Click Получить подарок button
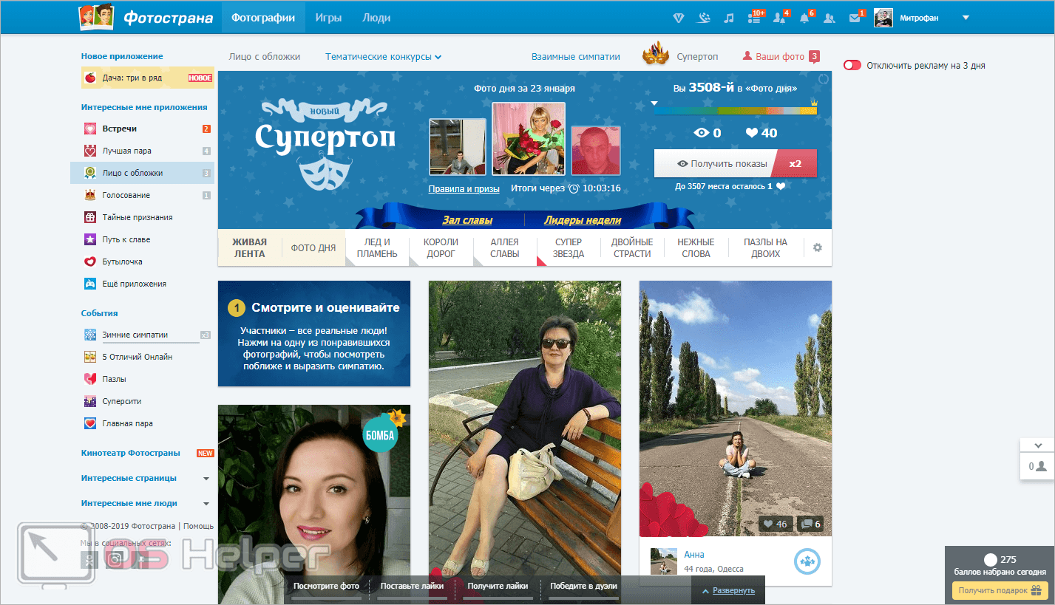 click(x=1000, y=590)
